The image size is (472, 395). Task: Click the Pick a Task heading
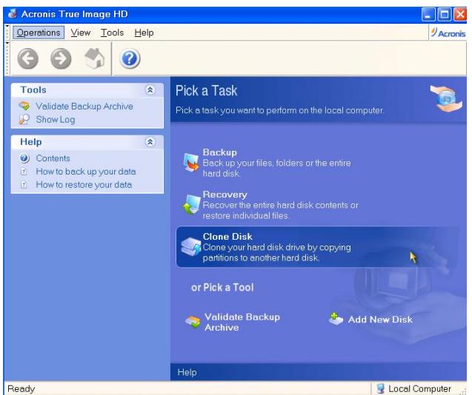[x=206, y=90]
